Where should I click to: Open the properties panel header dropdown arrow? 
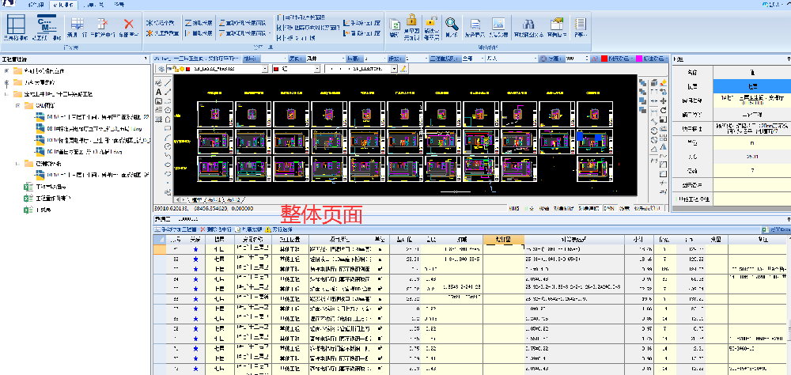pyautogui.click(x=788, y=59)
